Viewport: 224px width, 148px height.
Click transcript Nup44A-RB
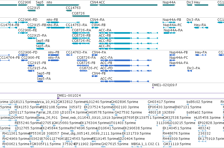click(x=172, y=19)
